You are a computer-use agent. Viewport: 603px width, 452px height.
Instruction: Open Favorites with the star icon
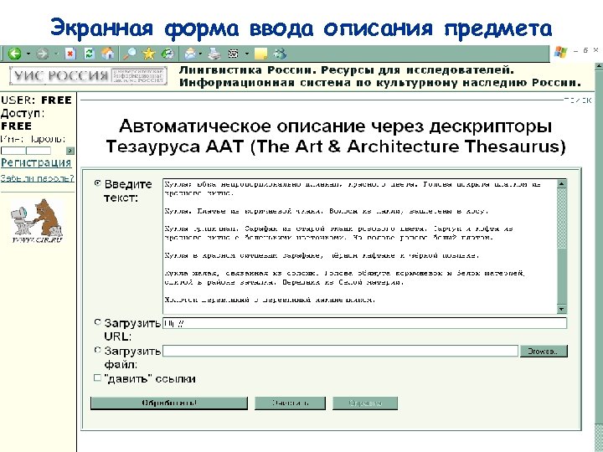pos(148,54)
